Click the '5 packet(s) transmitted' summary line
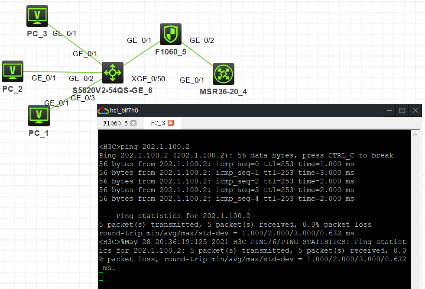425x289 pixels. pyautogui.click(x=235, y=225)
